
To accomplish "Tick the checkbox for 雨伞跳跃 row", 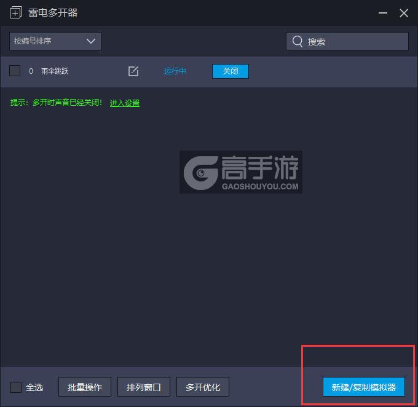I will (x=15, y=71).
